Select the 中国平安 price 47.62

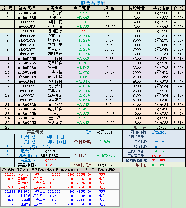click(x=109, y=45)
